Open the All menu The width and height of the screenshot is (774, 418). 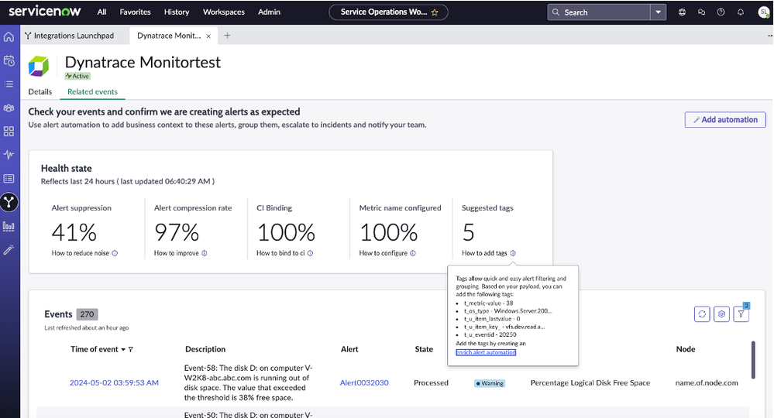[102, 12]
